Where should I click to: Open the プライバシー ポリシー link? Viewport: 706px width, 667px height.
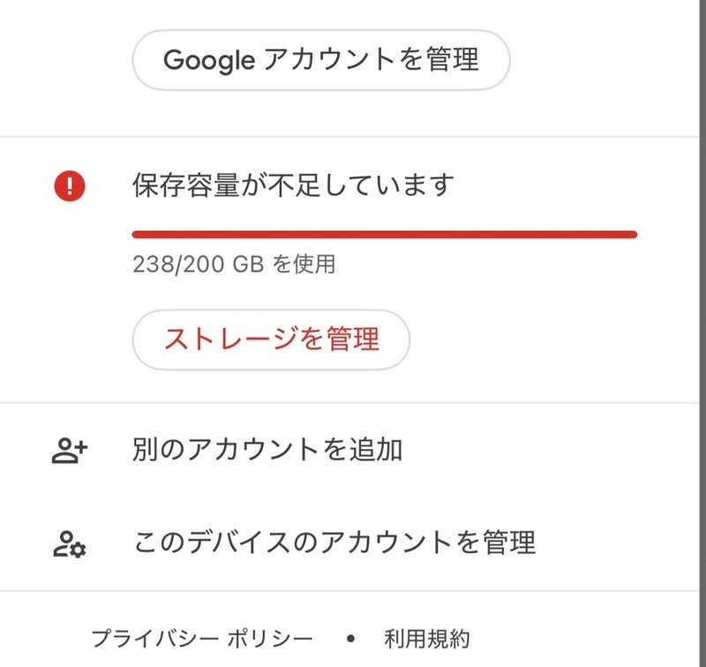pos(201,638)
